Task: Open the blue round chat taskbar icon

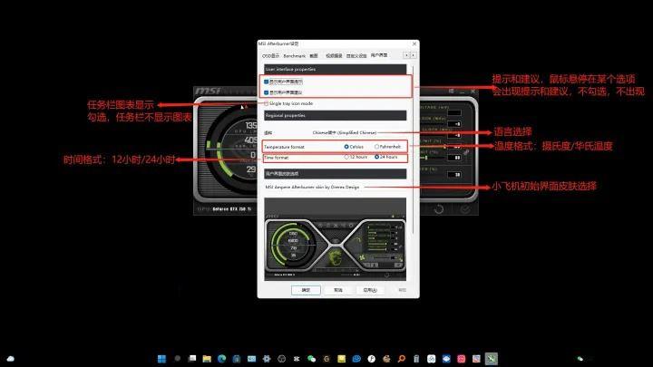Action: tap(356, 359)
